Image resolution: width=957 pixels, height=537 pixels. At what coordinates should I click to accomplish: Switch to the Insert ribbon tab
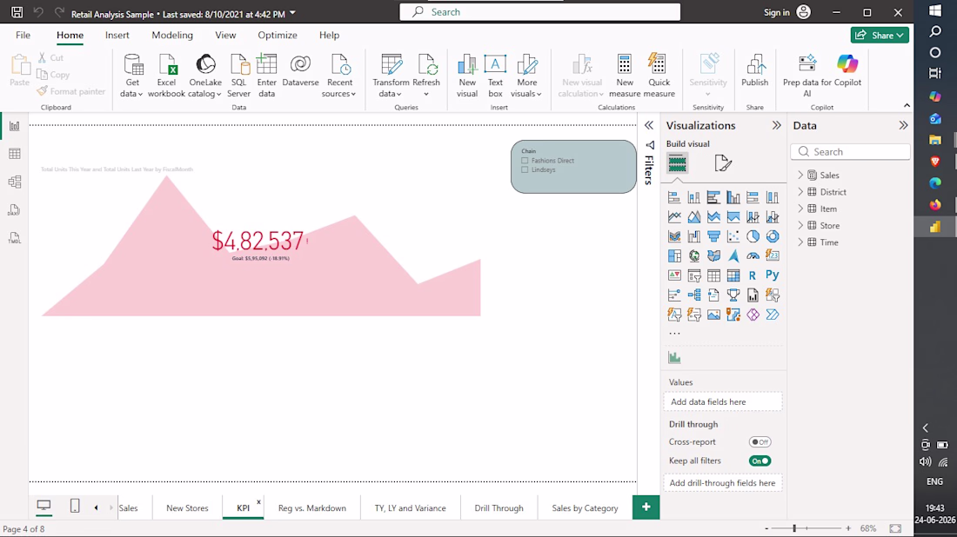[117, 36]
